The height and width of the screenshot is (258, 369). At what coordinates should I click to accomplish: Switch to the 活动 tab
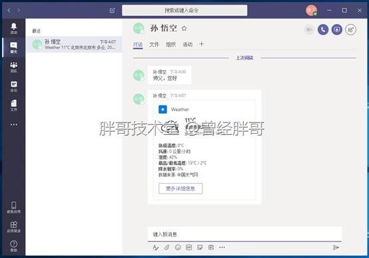click(x=188, y=45)
